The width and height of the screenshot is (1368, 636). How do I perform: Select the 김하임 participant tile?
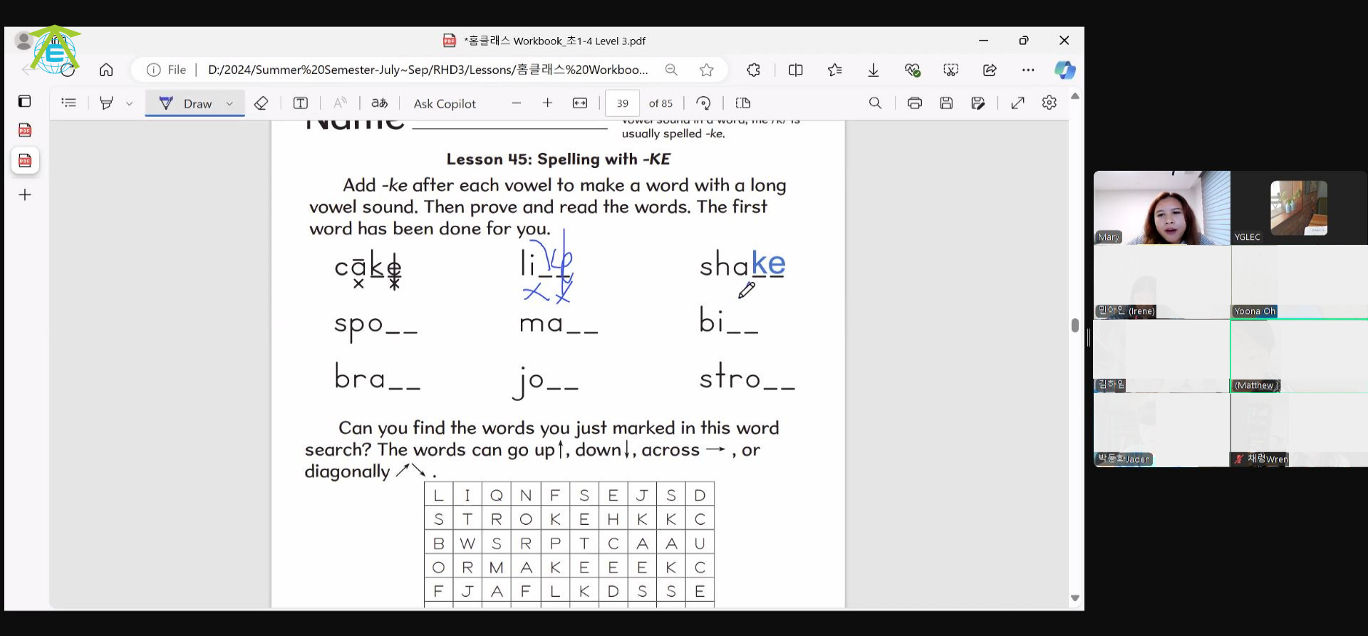[1162, 356]
